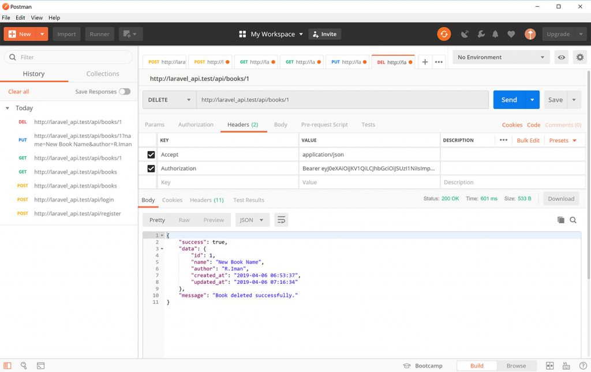591x372 pixels.
Task: Toggle the sidebar icon in status bar
Action: tap(8, 366)
